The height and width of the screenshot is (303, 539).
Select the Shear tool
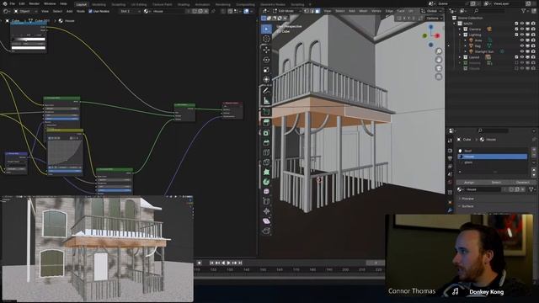click(266, 221)
